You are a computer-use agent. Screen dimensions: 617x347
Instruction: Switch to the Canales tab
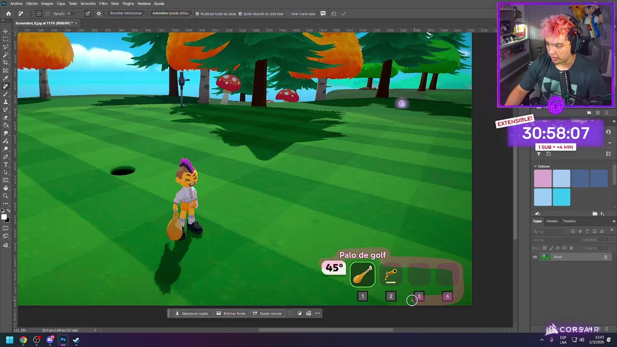[552, 221]
